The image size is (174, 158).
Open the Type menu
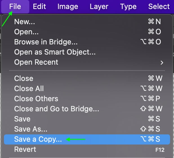(x=128, y=6)
